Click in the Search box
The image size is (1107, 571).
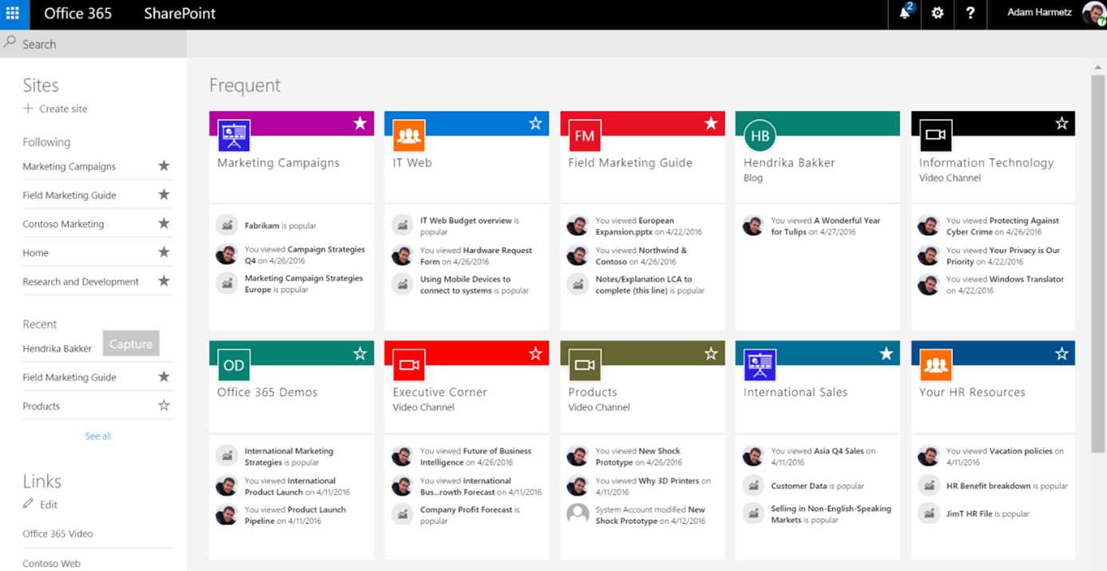[x=93, y=44]
